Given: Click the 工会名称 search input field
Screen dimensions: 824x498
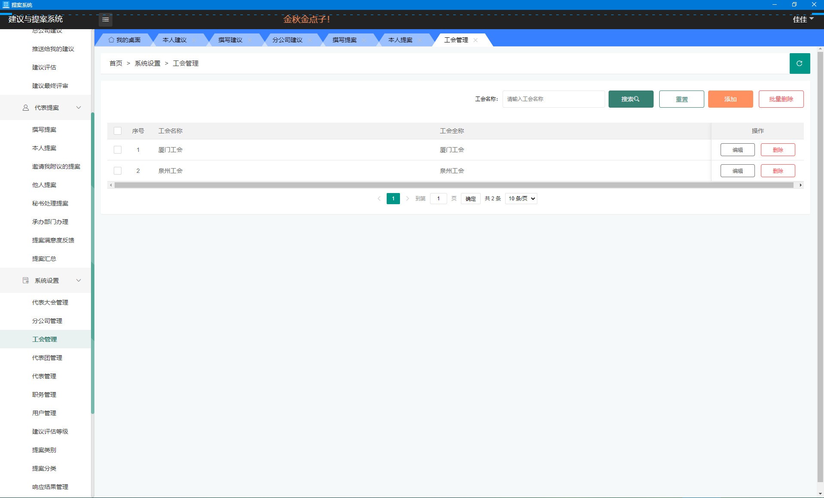Looking at the screenshot, I should [x=553, y=99].
